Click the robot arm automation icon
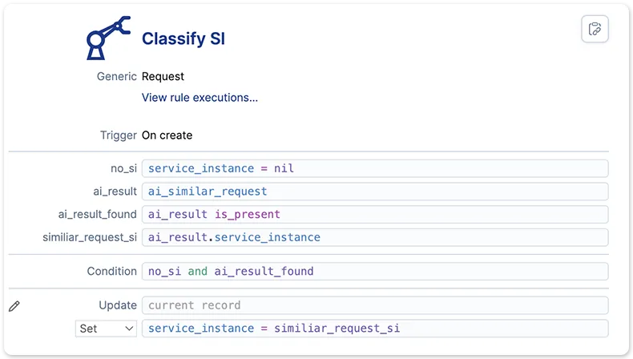Viewport: 633px width, 359px height. (108, 38)
